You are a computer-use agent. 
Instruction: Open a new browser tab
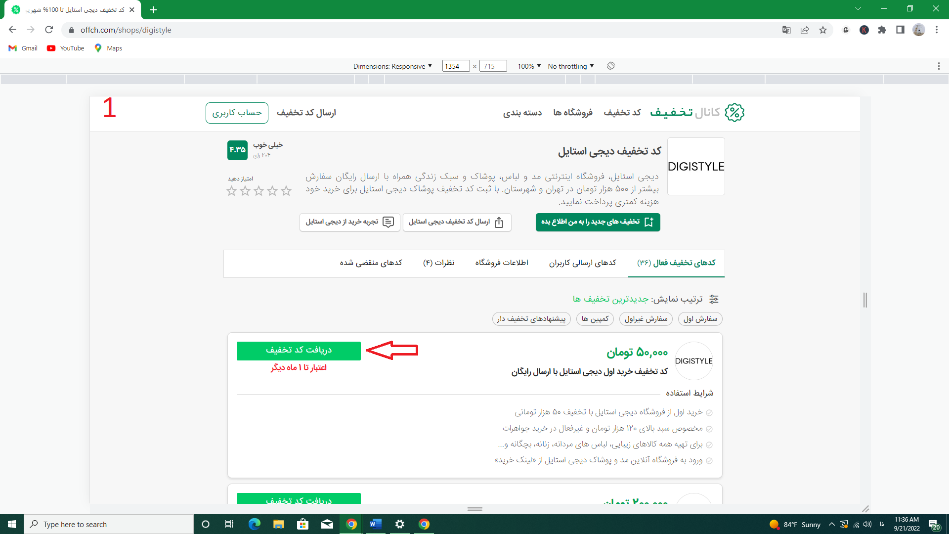pyautogui.click(x=153, y=9)
